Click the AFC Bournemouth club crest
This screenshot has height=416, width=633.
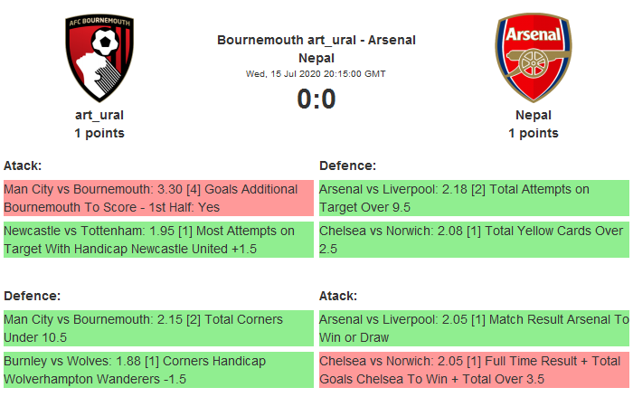point(99,59)
